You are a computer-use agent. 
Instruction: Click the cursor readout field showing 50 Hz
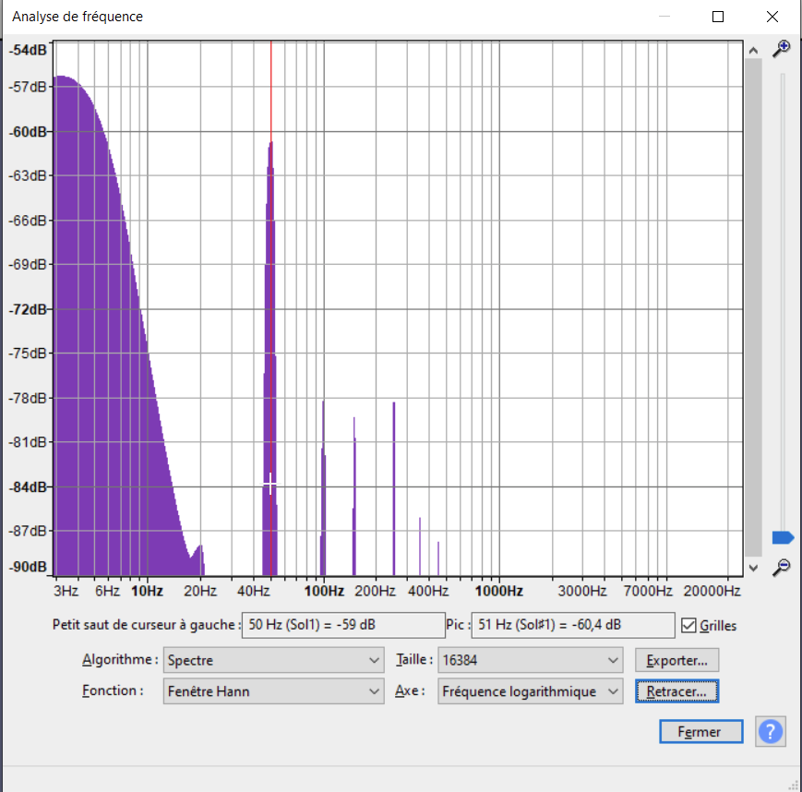[342, 625]
